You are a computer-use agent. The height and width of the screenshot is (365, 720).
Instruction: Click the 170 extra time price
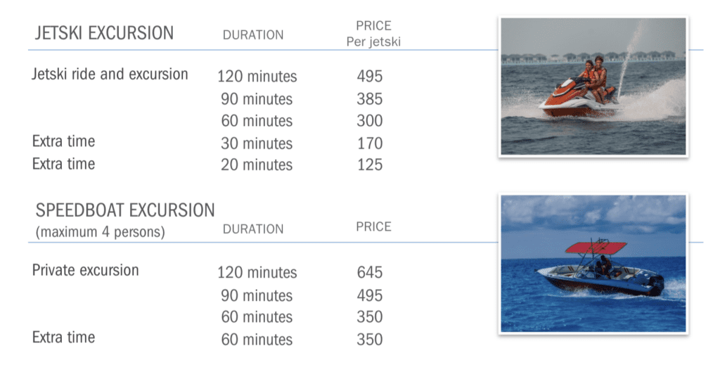pos(369,143)
